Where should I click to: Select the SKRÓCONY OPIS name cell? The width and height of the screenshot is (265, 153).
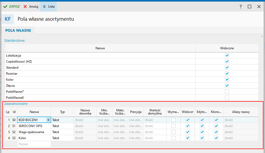coord(34,126)
